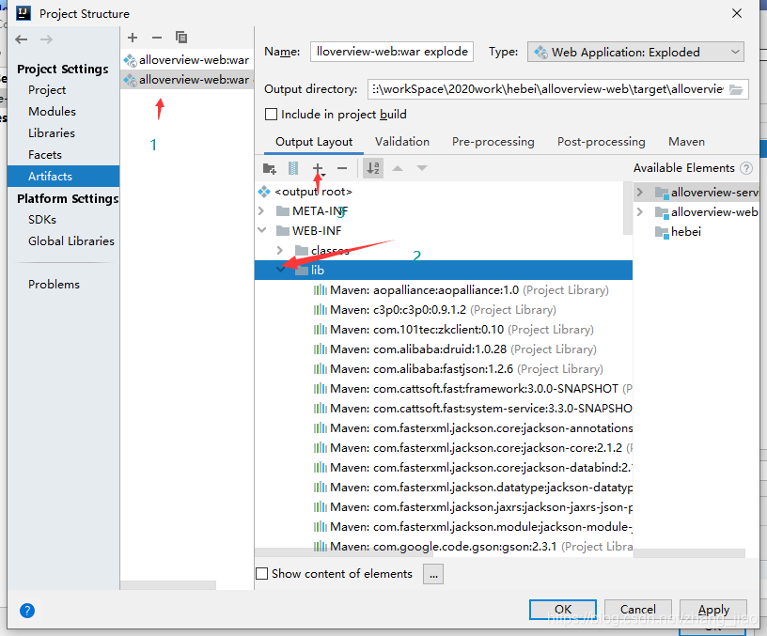
Task: Copy the alloverview-web:war artifact
Action: tap(180, 38)
